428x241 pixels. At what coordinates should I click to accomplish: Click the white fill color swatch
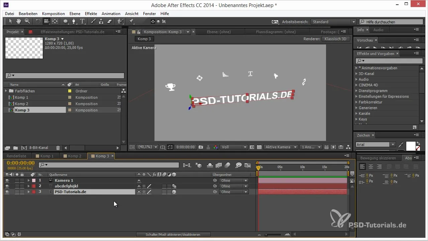(x=411, y=146)
